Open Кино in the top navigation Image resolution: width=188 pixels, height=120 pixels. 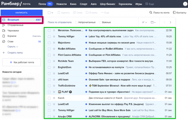73,4
